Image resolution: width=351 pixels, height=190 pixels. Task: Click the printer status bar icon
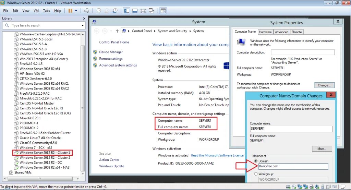(x=311, y=187)
